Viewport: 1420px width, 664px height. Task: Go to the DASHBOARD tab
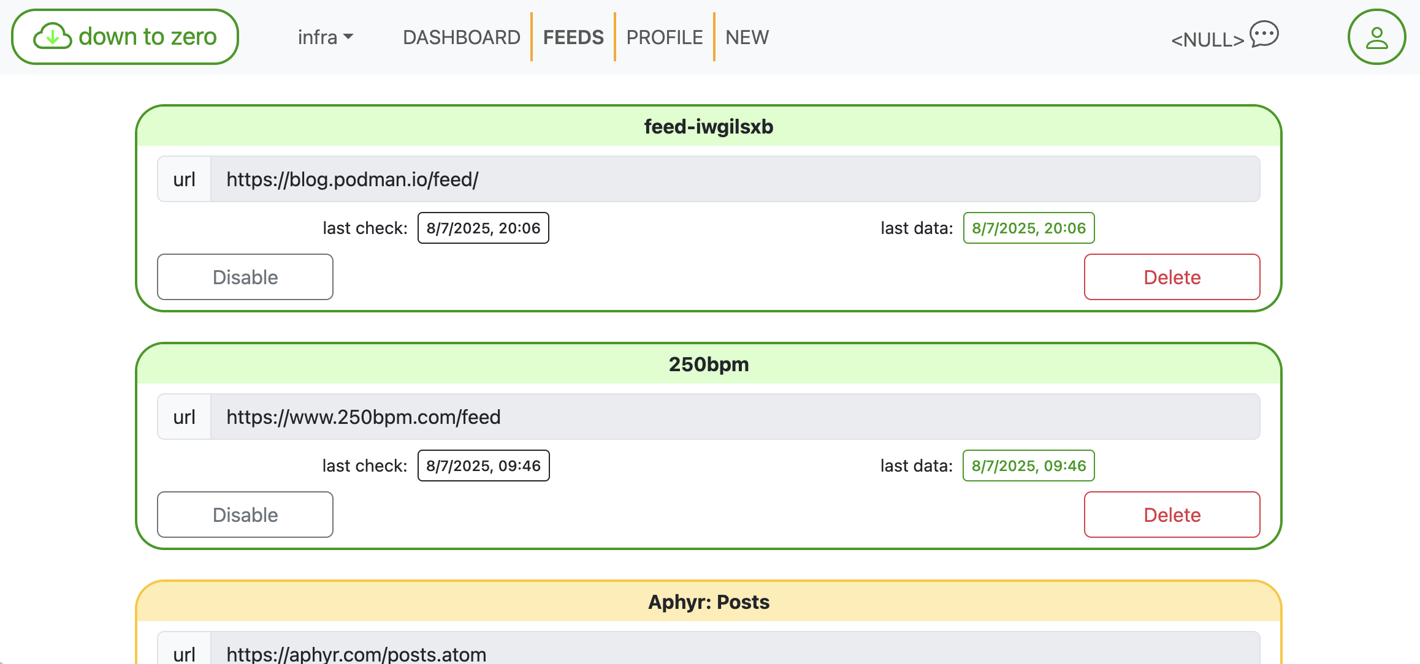click(x=462, y=37)
